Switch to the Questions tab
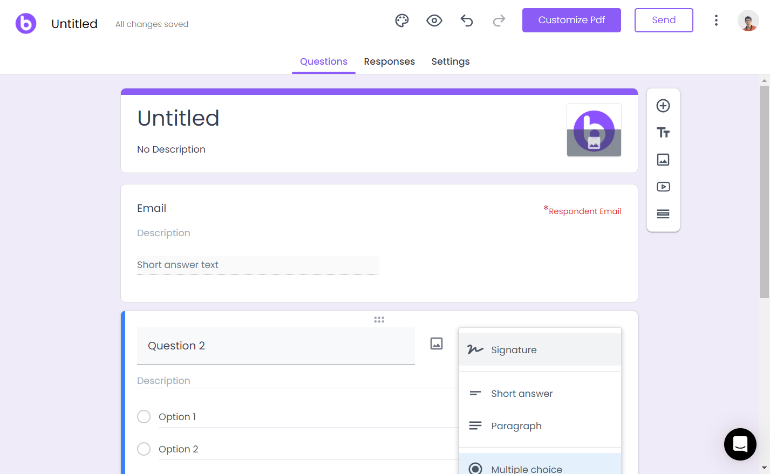This screenshot has height=474, width=770. [324, 61]
